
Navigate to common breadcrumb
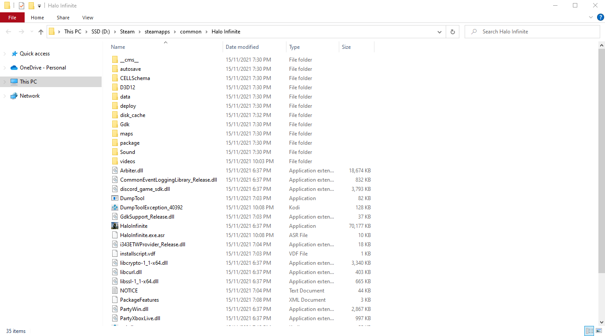point(191,32)
